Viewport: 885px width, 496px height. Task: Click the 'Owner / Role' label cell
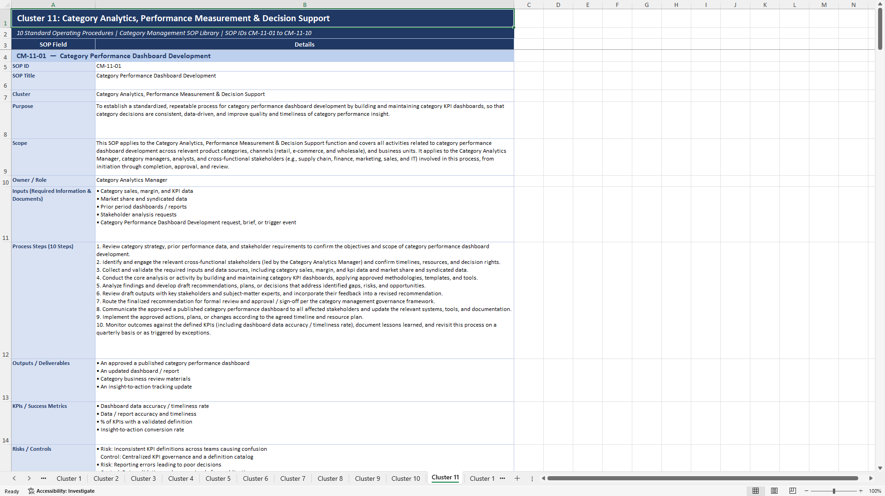(x=53, y=181)
